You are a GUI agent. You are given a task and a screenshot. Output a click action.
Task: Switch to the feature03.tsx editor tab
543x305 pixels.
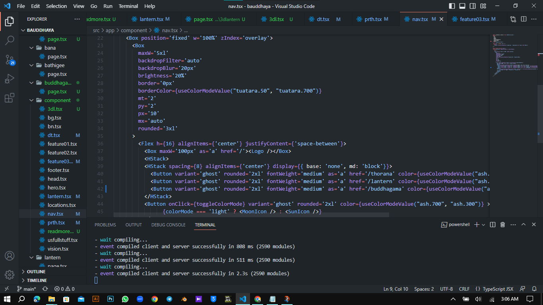pos(474,19)
